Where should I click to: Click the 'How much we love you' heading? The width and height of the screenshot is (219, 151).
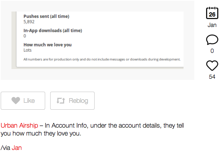pyautogui.click(x=47, y=45)
